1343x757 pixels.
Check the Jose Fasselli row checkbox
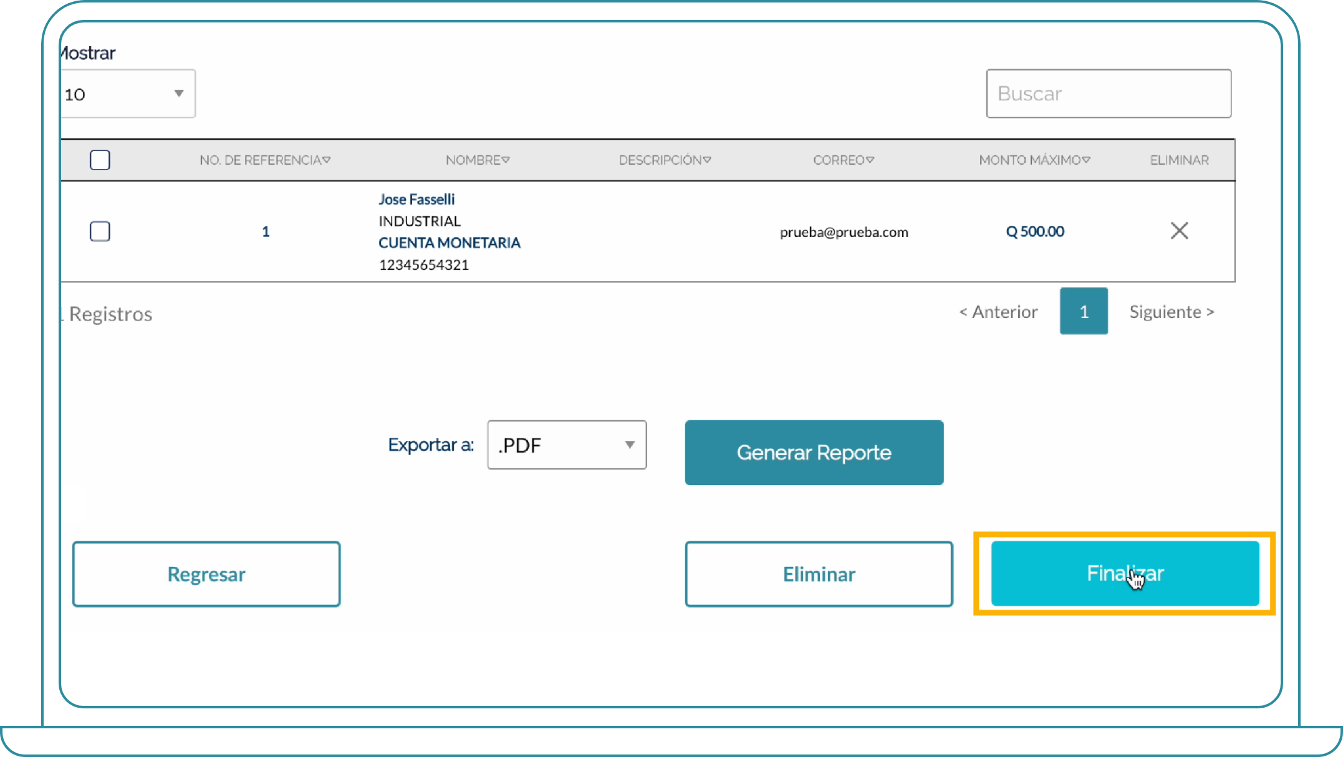100,231
